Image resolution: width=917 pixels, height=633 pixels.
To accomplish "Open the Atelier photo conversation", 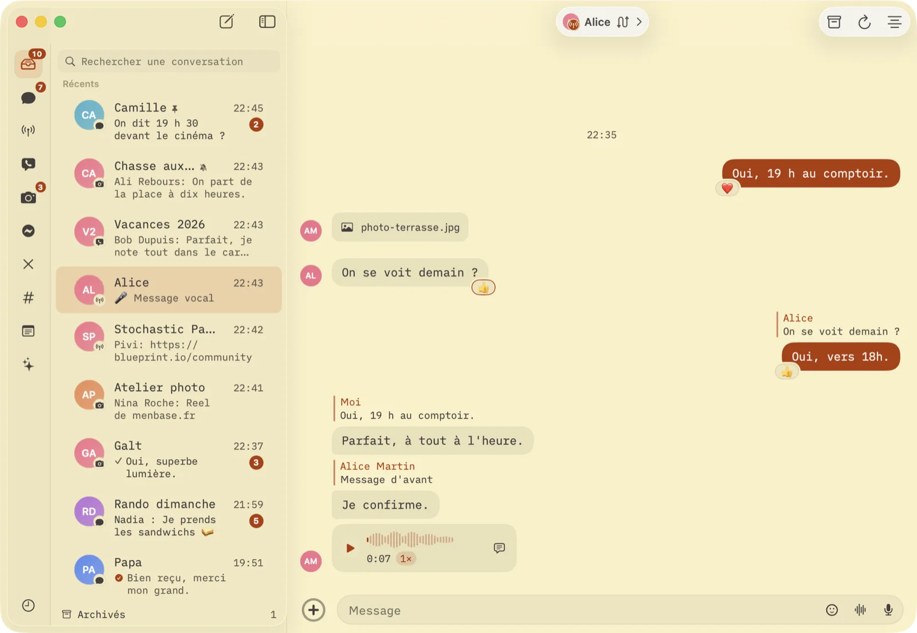I will point(169,401).
